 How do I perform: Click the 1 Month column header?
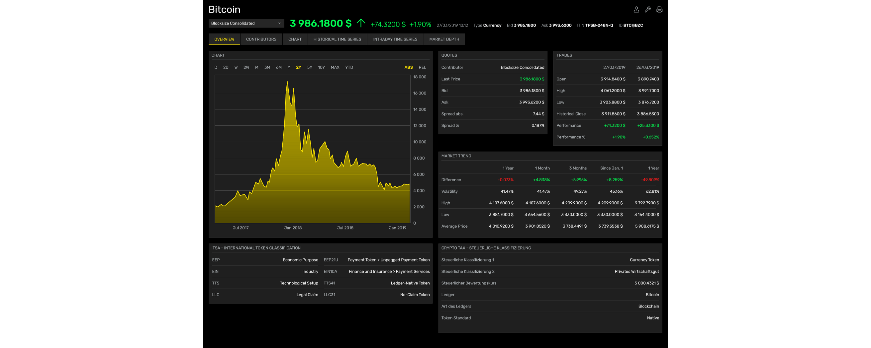pyautogui.click(x=542, y=168)
